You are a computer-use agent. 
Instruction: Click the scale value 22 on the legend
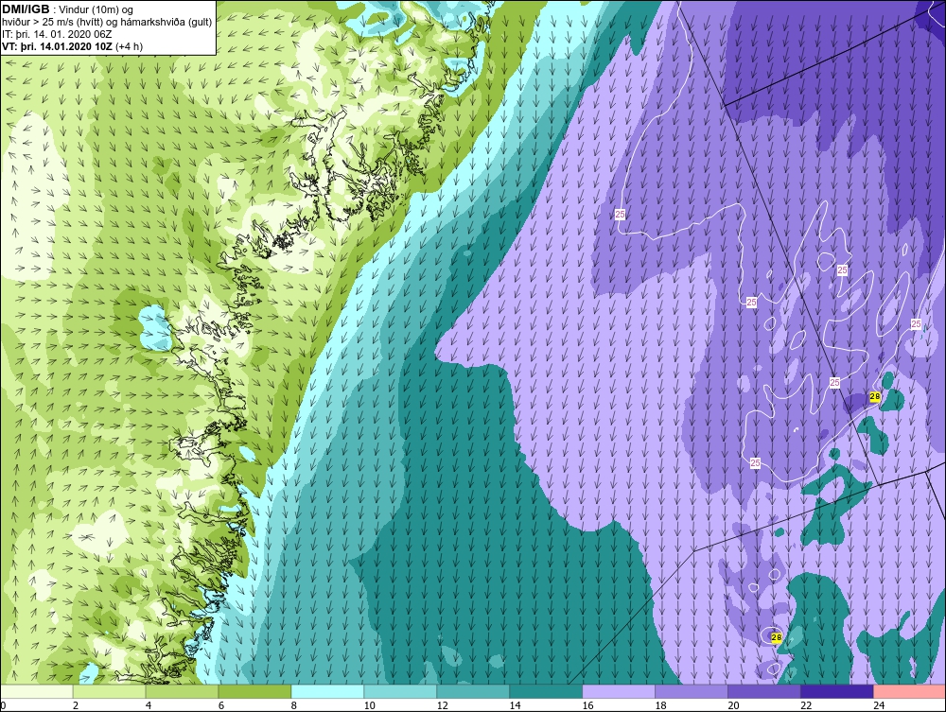click(806, 705)
